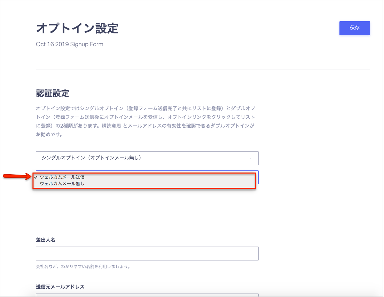Click the オプトイン設定 page title
The height and width of the screenshot is (297, 384).
click(x=77, y=29)
